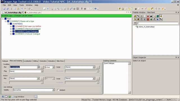Click the Save icon in the toolbar

[x=4, y=9]
